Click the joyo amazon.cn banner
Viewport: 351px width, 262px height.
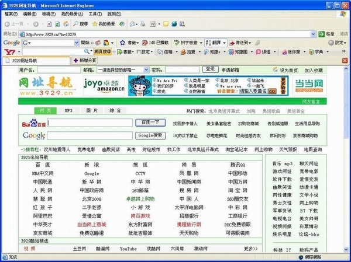click(x=104, y=86)
